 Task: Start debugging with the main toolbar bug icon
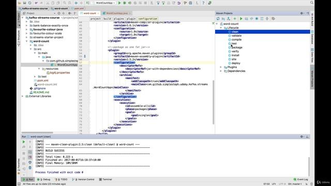coord(125,3)
